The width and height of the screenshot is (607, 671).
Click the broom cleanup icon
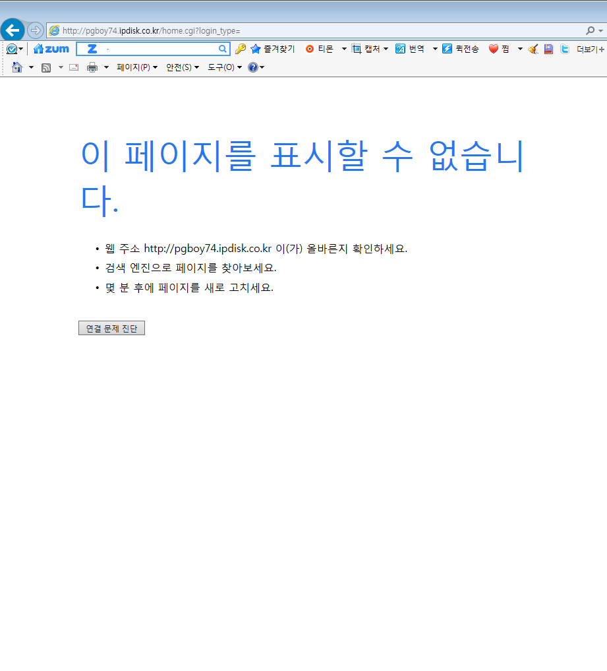[x=533, y=49]
